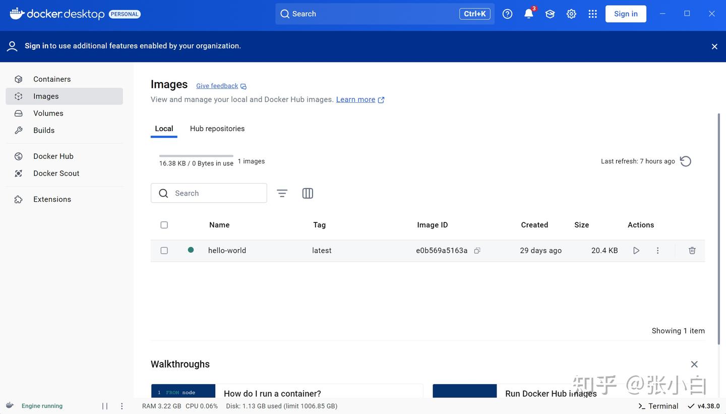Switch to the Hub repositories tab

point(217,129)
